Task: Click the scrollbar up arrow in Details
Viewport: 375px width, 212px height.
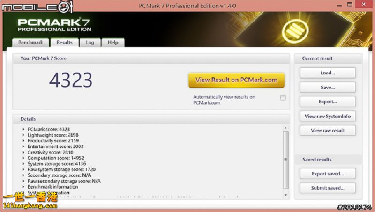Action: coord(285,128)
